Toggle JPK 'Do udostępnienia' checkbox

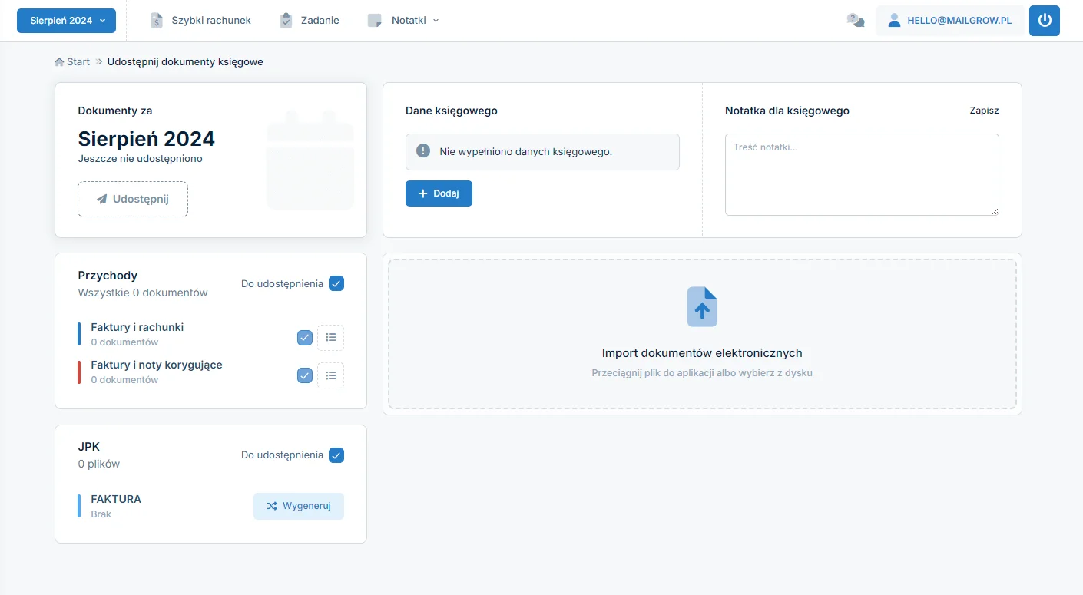point(336,455)
